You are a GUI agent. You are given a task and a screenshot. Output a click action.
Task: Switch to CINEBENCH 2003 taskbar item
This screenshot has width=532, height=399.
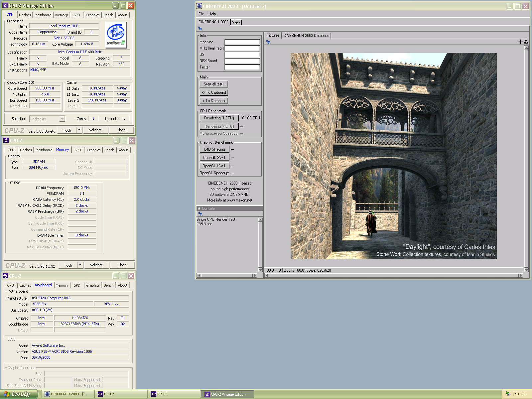coord(68,394)
